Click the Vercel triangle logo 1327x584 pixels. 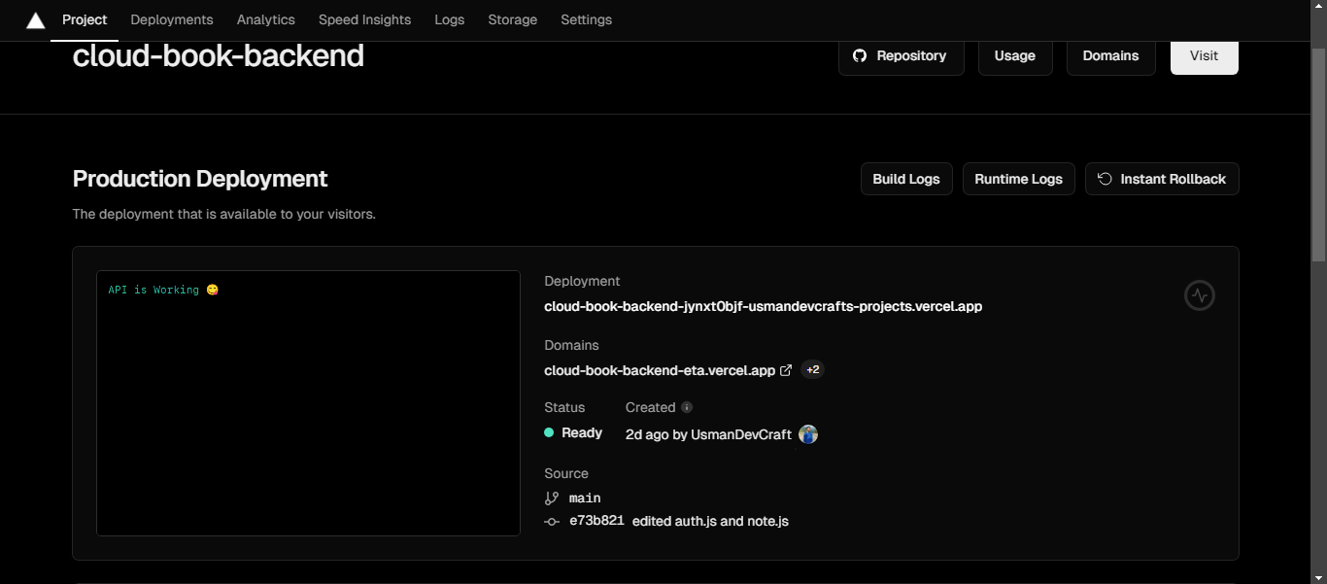[x=36, y=20]
